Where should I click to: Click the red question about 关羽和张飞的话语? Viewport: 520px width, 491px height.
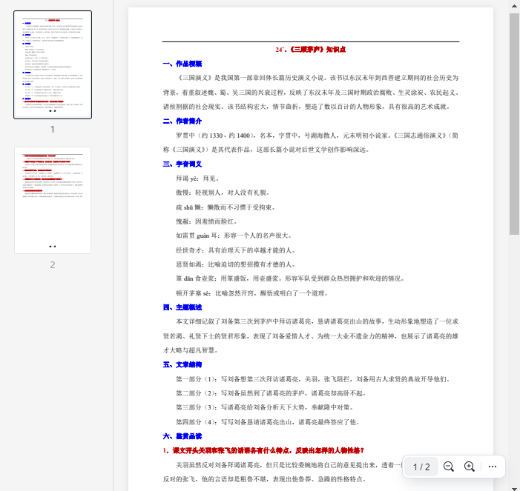click(263, 450)
